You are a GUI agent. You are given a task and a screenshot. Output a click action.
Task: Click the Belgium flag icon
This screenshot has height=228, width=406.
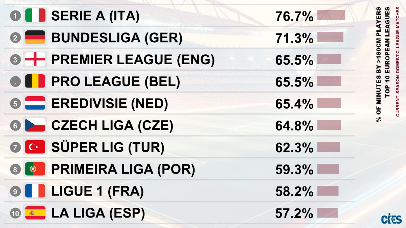35,81
